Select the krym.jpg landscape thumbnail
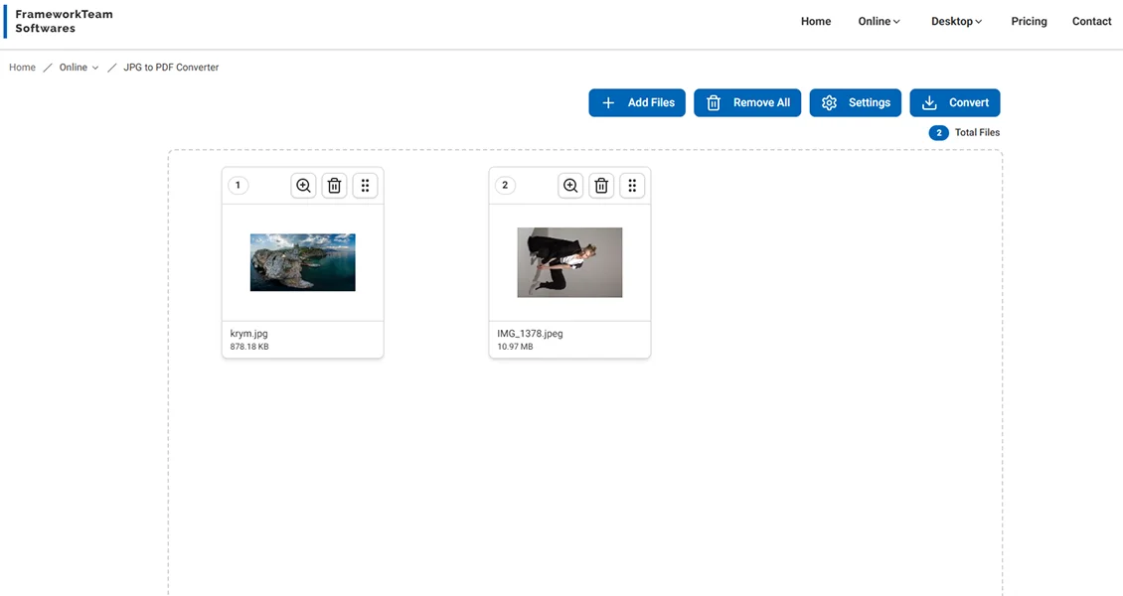This screenshot has width=1123, height=596. click(x=303, y=262)
